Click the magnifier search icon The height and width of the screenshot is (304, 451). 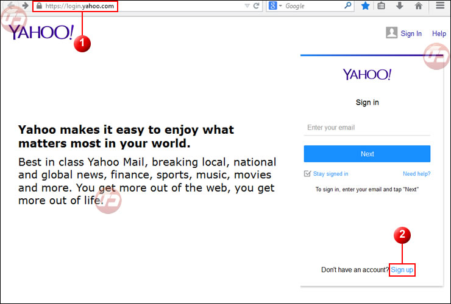coord(348,5)
